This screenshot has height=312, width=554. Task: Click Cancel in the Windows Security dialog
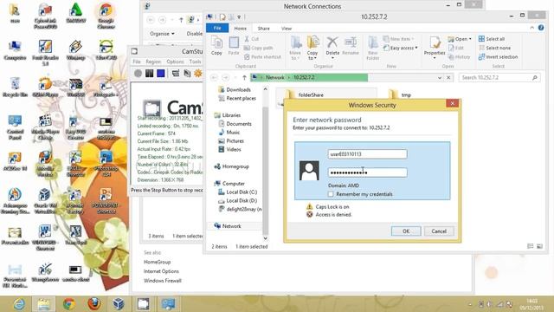point(439,231)
